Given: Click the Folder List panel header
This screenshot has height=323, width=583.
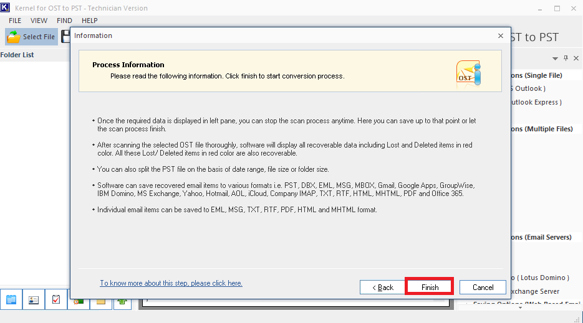Looking at the screenshot, I should [x=17, y=55].
